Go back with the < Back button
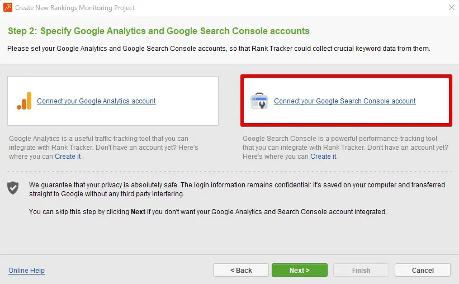 pos(241,270)
